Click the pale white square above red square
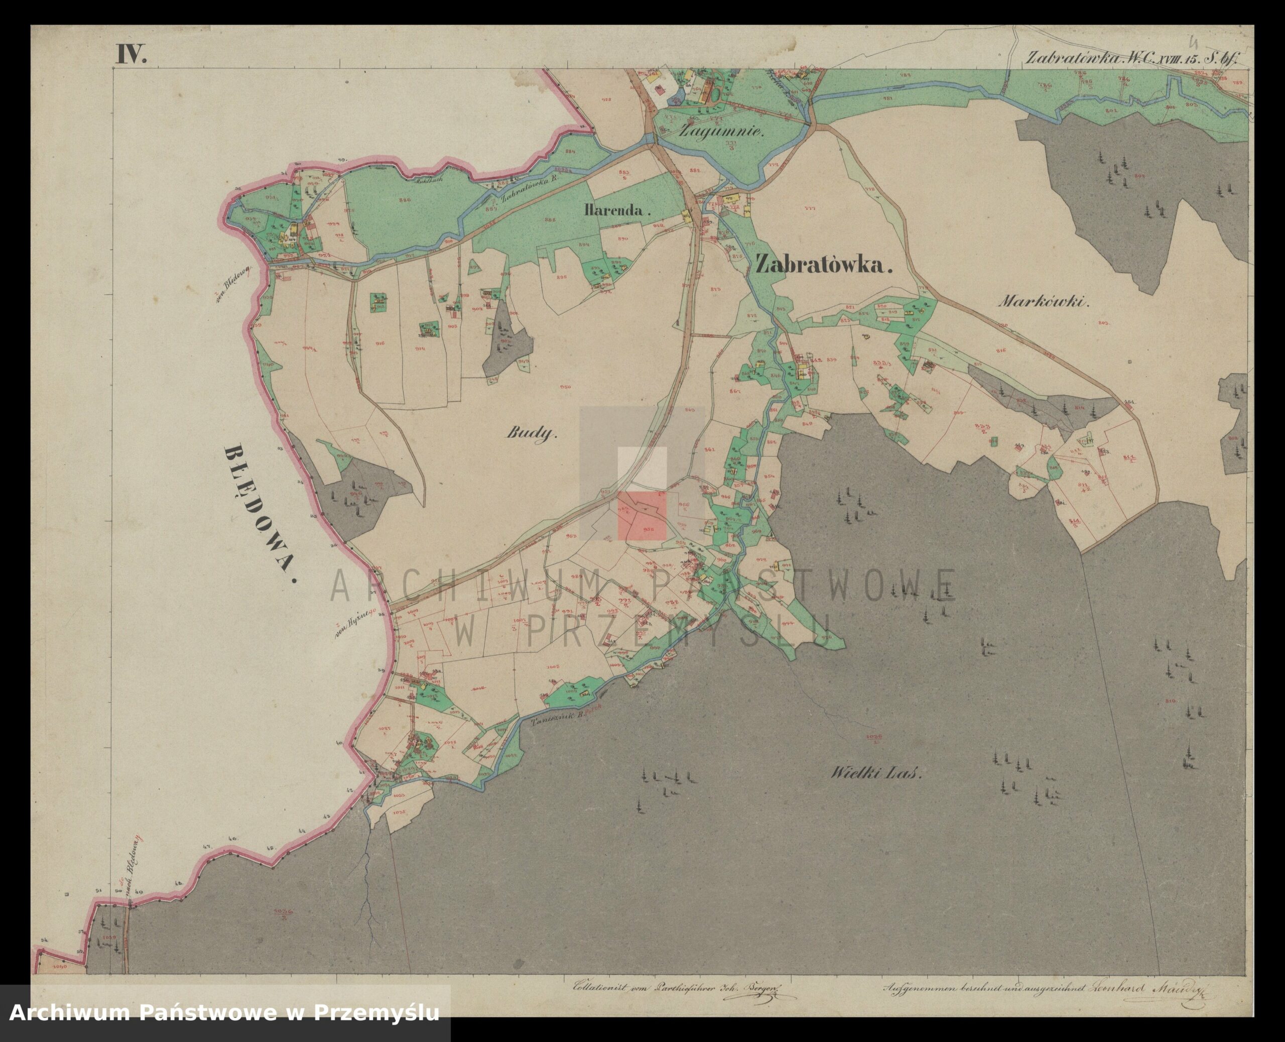 [642, 470]
